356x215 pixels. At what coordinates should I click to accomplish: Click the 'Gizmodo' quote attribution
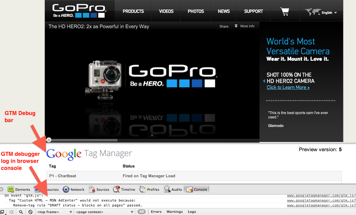click(276, 126)
